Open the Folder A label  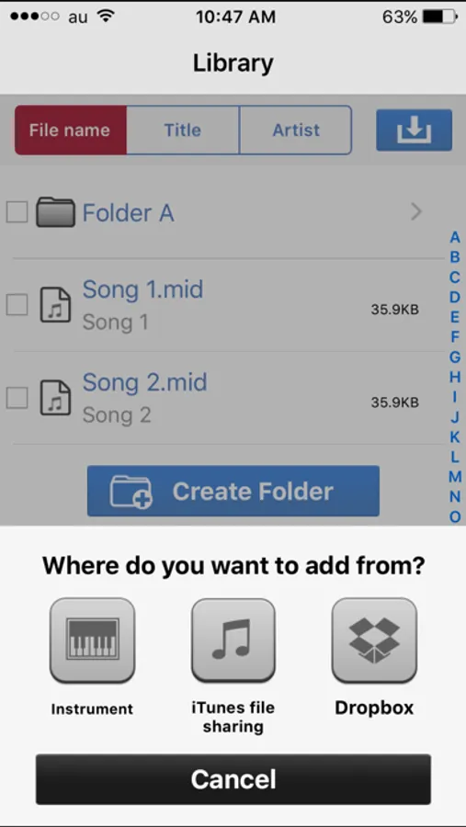(x=129, y=212)
